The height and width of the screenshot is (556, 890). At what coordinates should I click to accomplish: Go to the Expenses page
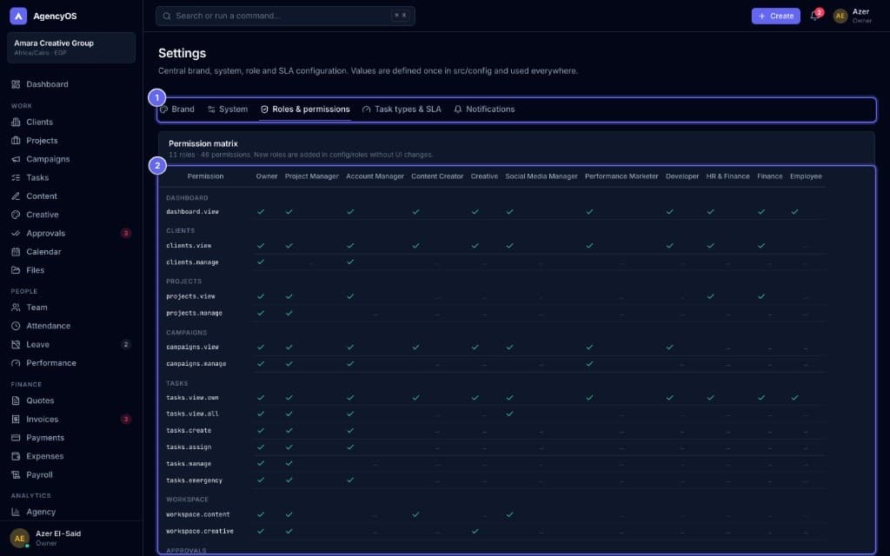coord(71,456)
